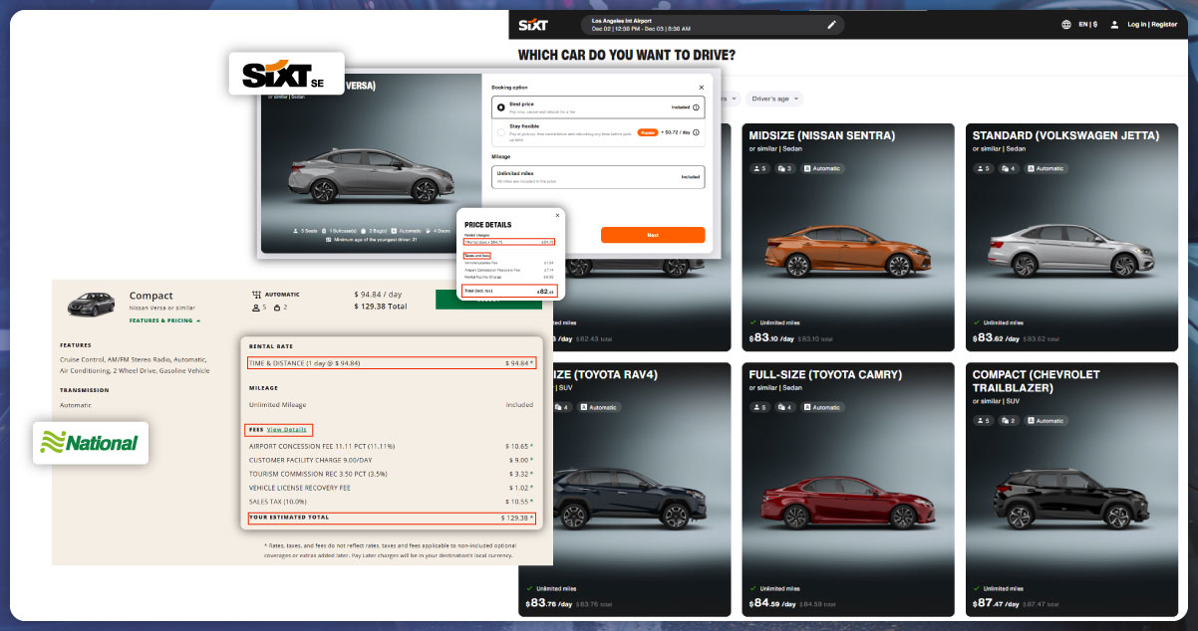
Task: Click the AIRPORT CONCESSION FEE row
Action: point(393,446)
